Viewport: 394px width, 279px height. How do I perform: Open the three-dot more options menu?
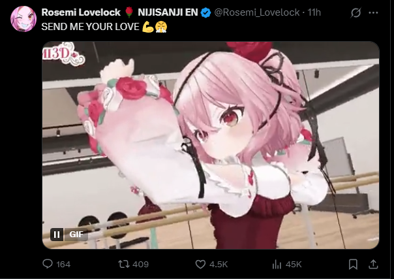[373, 12]
